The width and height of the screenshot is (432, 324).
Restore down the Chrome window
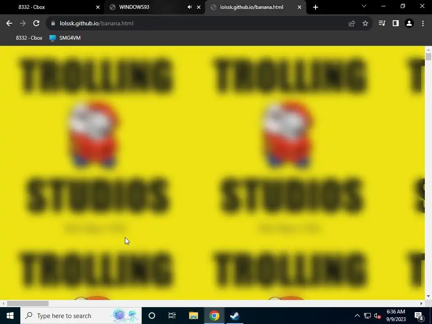coord(403,6)
